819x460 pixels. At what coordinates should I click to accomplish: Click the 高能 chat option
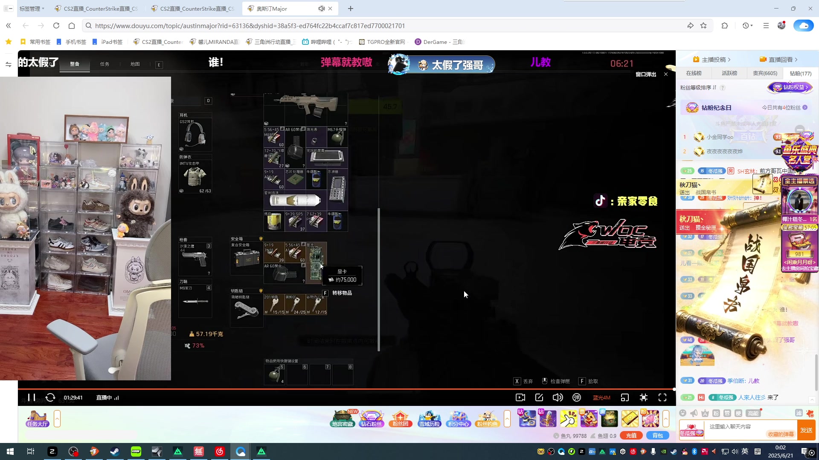click(753, 413)
